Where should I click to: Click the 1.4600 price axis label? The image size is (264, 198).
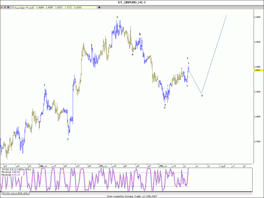(257, 42)
